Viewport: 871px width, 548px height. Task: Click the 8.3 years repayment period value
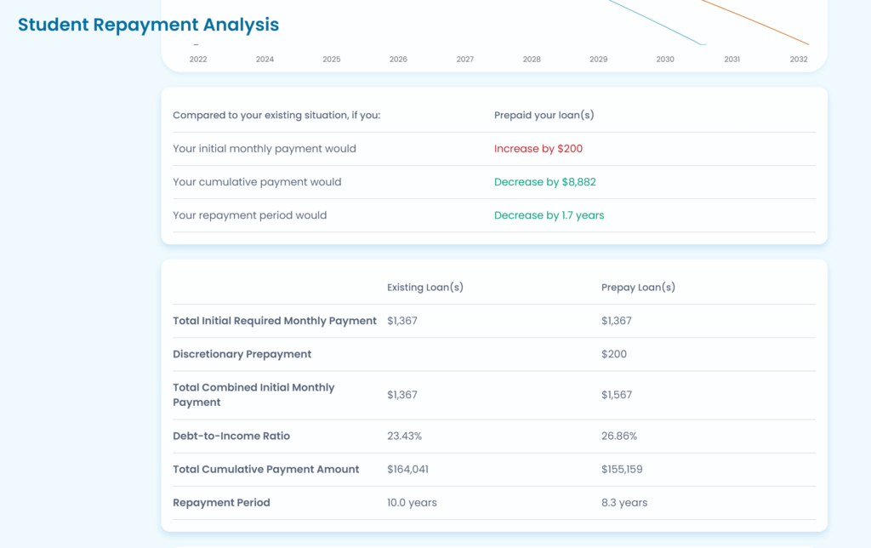coord(623,503)
